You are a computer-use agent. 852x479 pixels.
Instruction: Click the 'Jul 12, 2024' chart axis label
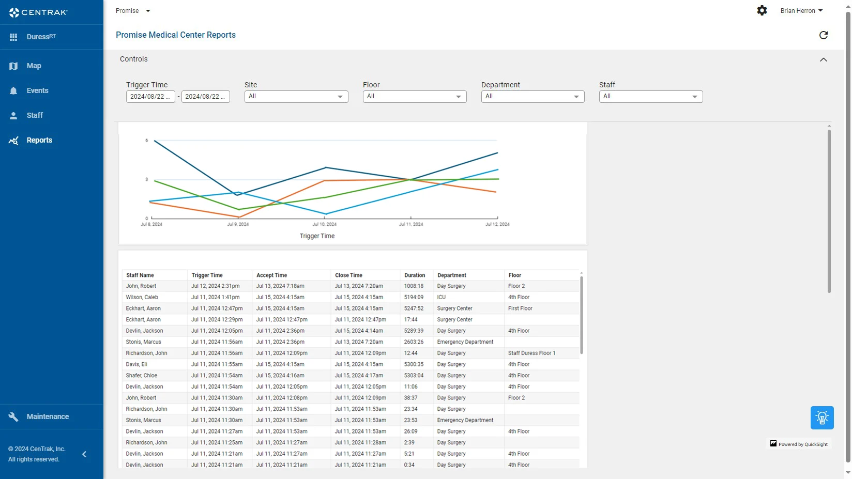coord(497,224)
